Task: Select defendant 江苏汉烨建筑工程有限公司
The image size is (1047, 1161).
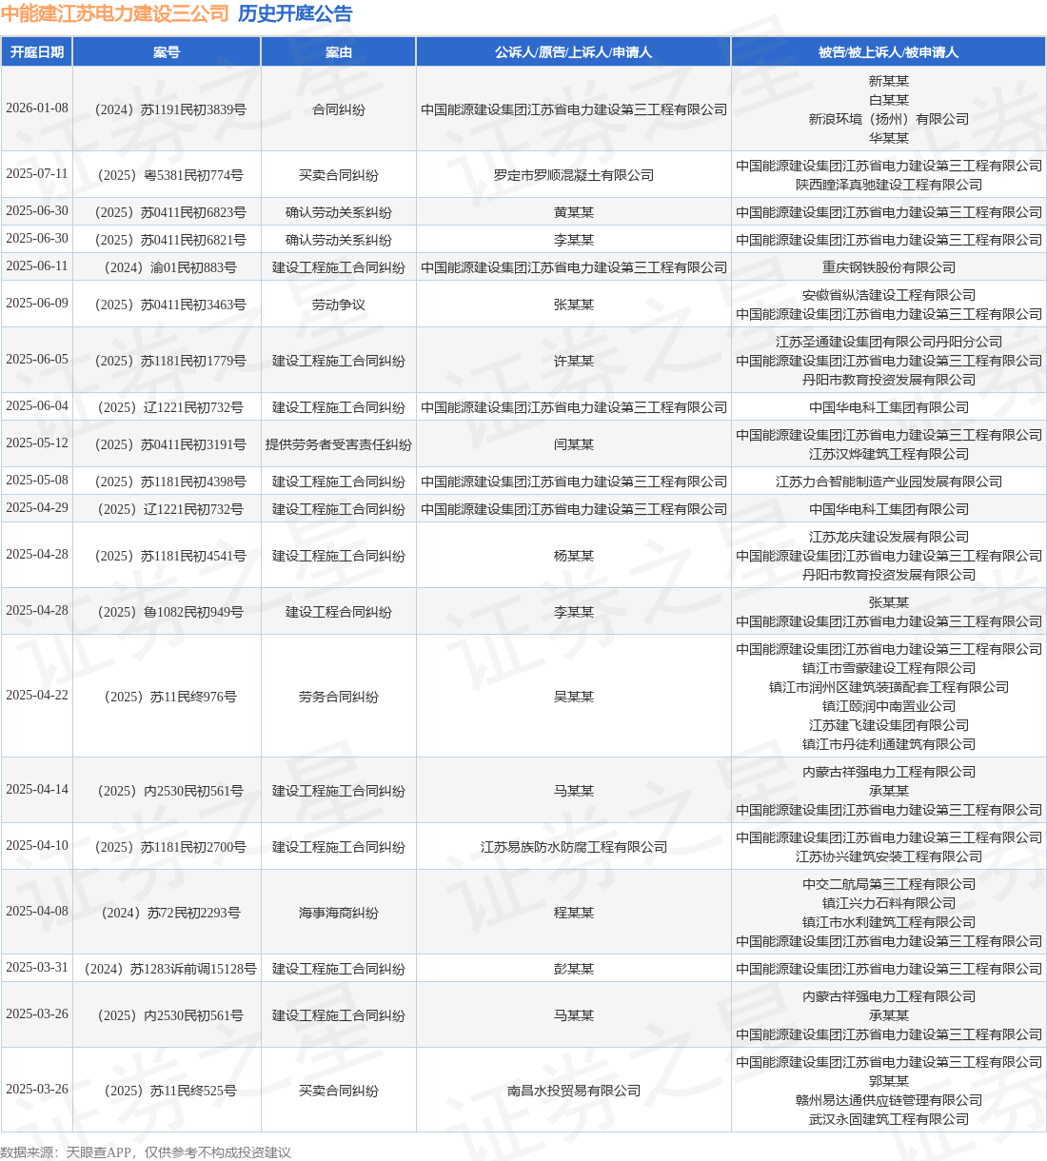Action: pos(889,454)
